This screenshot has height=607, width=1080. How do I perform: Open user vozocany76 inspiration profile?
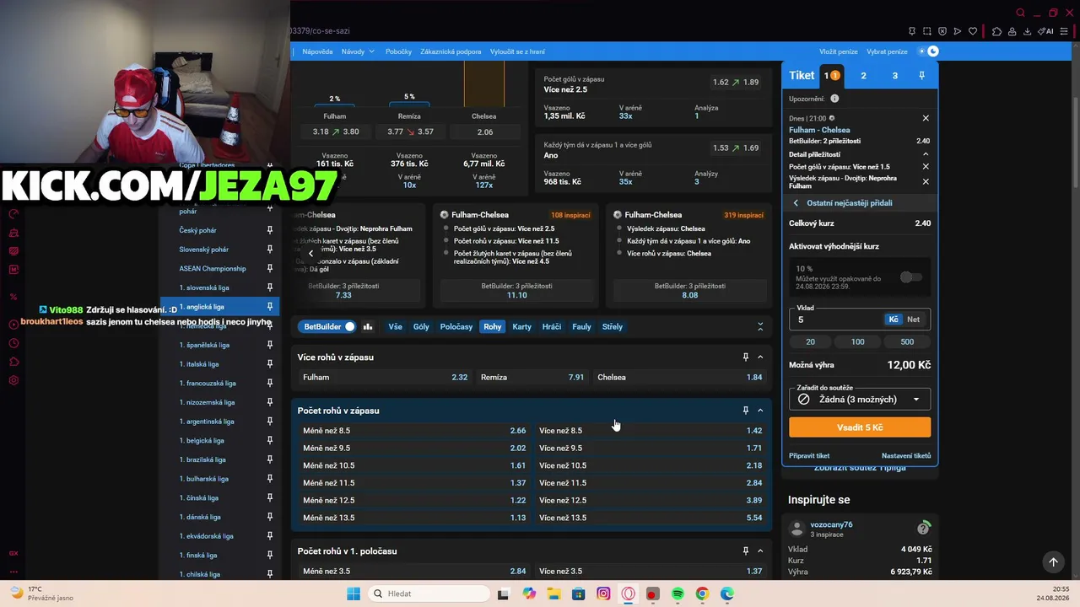tap(831, 525)
